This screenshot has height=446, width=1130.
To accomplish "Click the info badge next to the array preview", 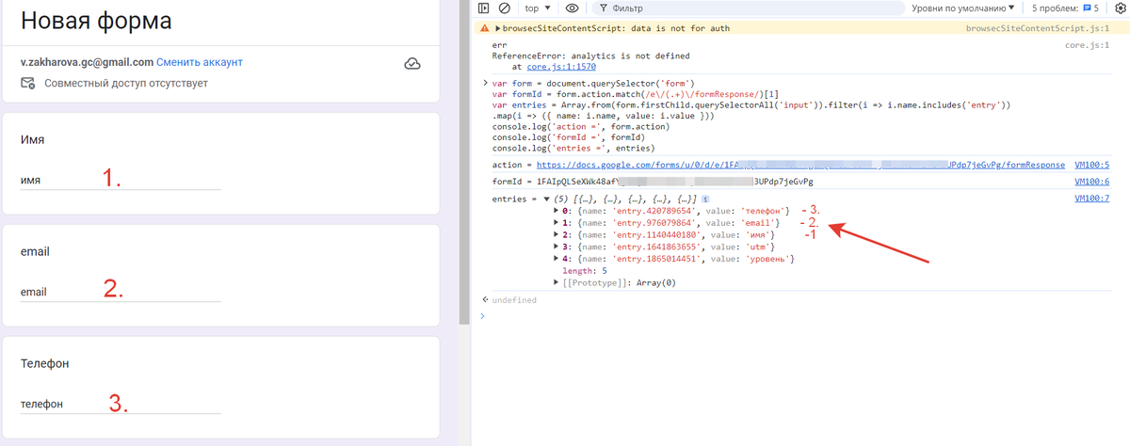I will (705, 199).
